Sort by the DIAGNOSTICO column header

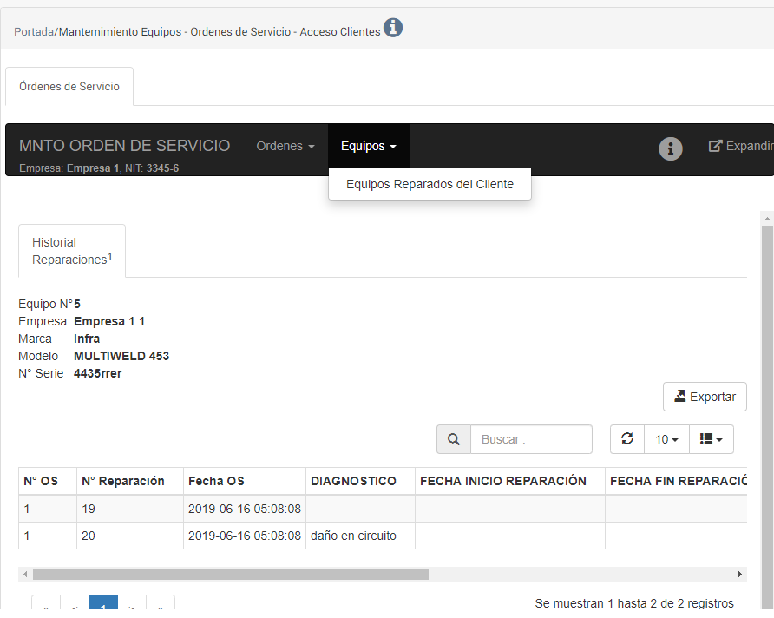tap(353, 481)
